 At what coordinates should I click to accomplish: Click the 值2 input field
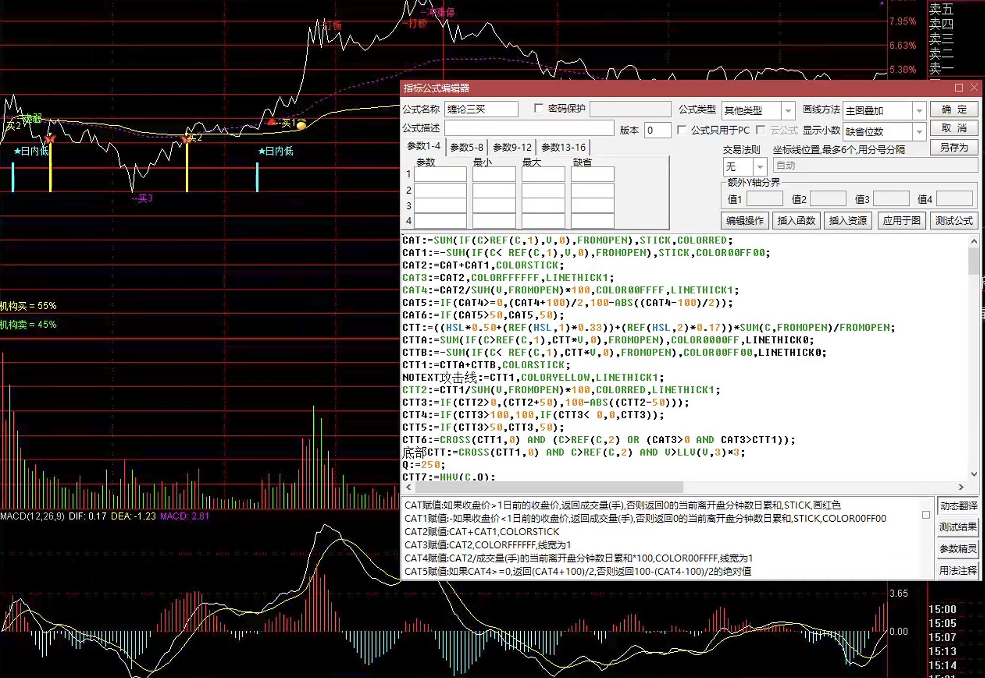coord(828,199)
